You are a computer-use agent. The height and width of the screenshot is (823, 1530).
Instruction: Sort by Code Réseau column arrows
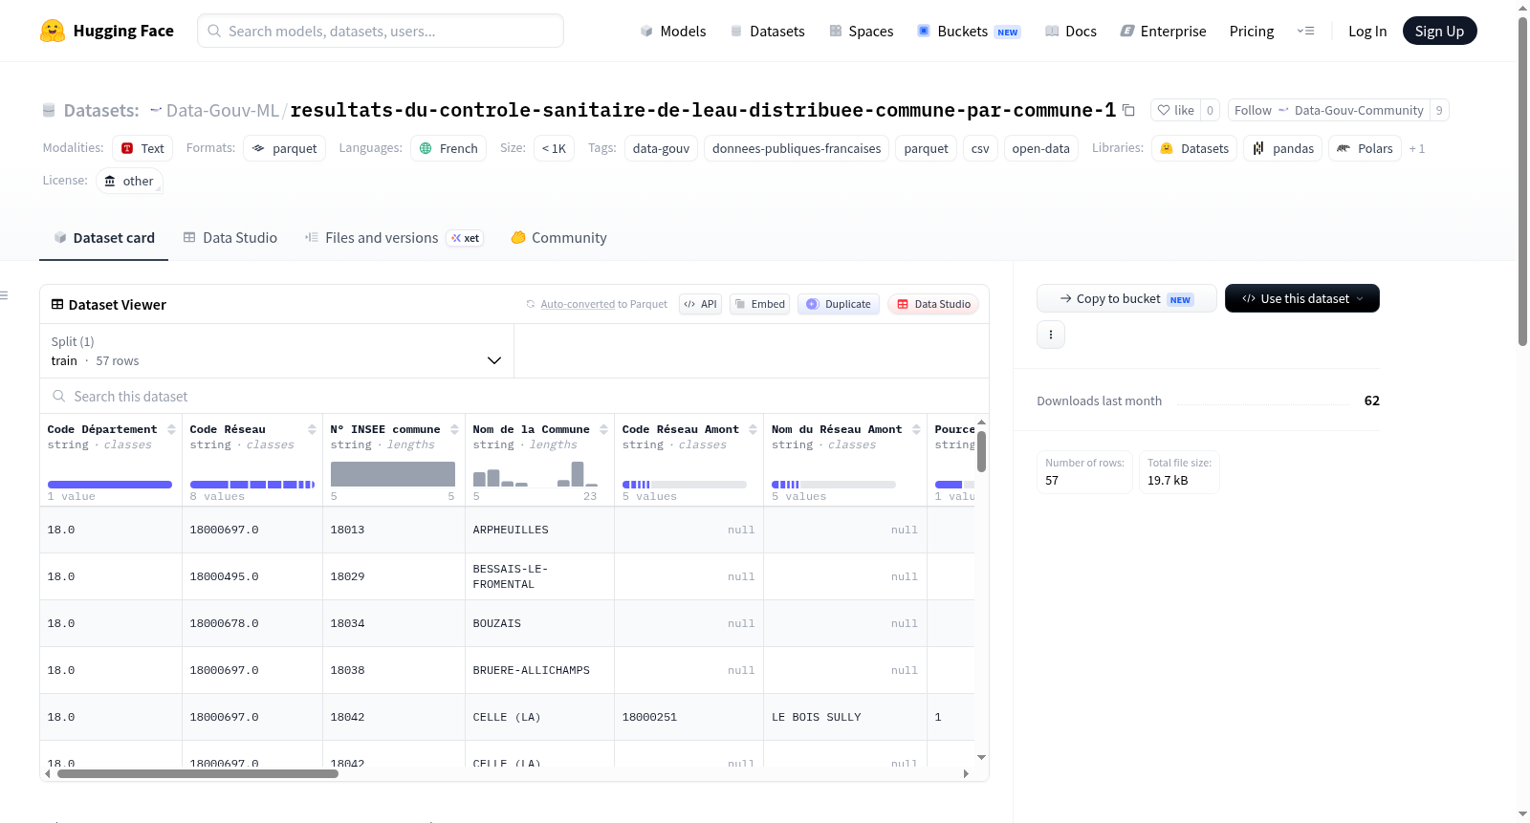[x=312, y=429]
